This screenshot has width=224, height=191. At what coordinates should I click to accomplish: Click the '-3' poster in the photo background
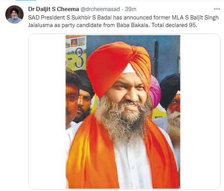pyautogui.click(x=76, y=53)
